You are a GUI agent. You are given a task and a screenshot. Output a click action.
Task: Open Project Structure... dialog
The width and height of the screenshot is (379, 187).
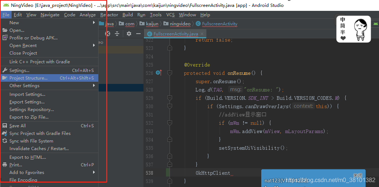(49, 78)
